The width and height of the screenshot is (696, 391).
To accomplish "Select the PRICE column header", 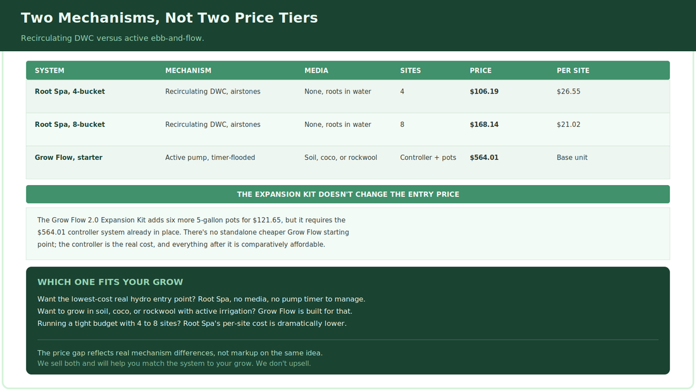I will (x=480, y=71).
